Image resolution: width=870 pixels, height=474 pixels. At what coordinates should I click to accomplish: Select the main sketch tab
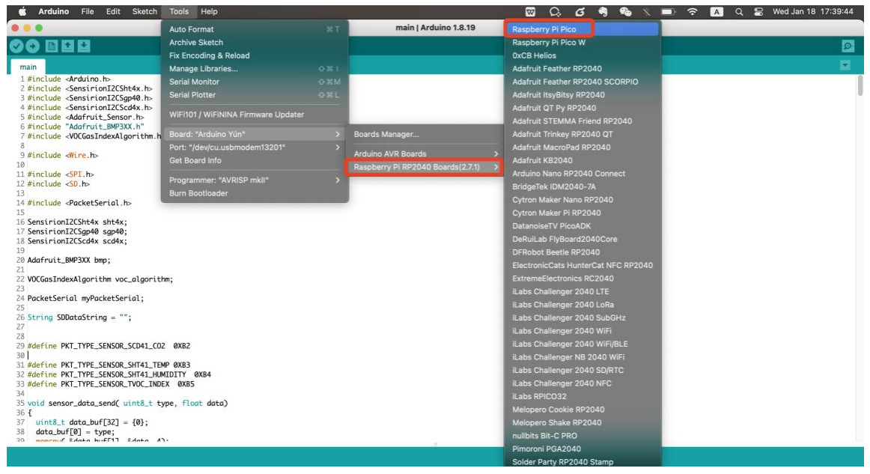click(29, 67)
